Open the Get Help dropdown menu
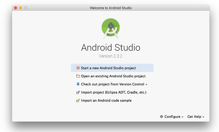This screenshot has width=219, height=132. [x=196, y=116]
